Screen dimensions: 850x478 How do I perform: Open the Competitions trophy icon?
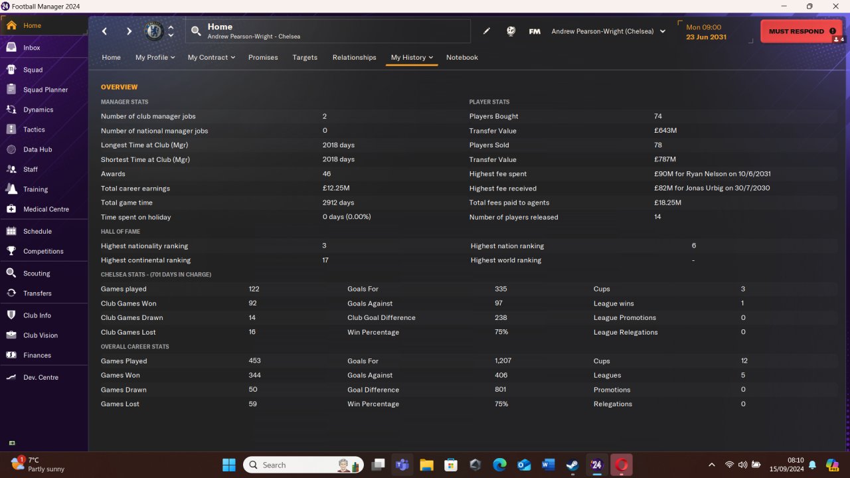click(11, 251)
